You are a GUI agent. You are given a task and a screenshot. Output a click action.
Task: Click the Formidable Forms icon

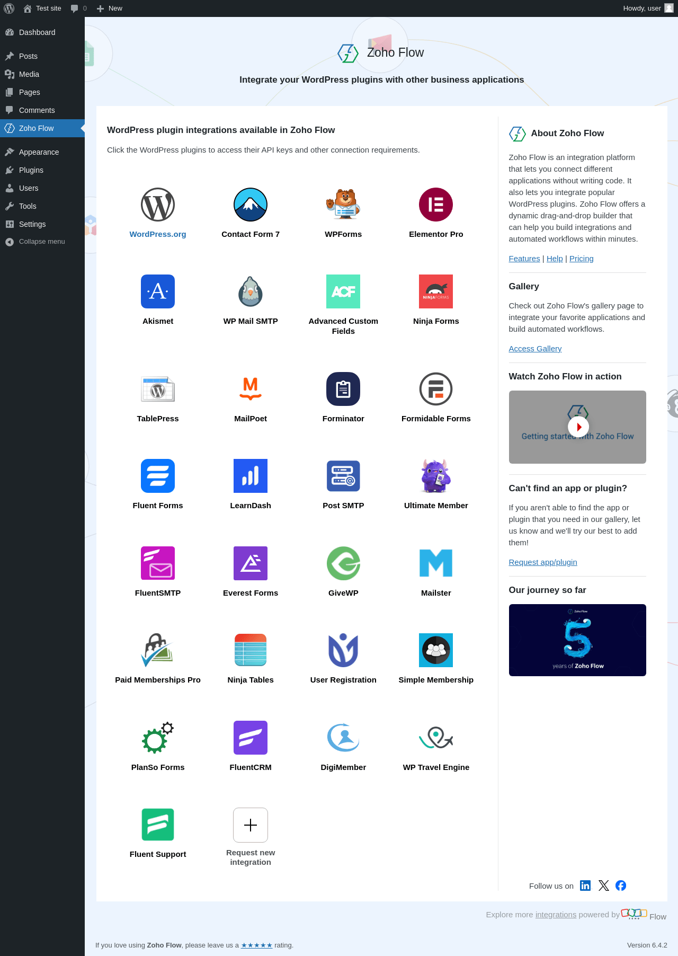[x=436, y=389]
